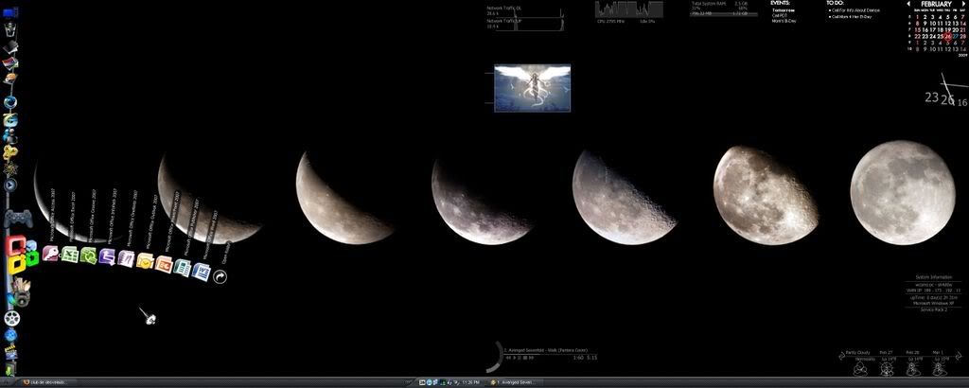Skip to next track in music widget
The width and height of the screenshot is (969, 388).
click(530, 358)
